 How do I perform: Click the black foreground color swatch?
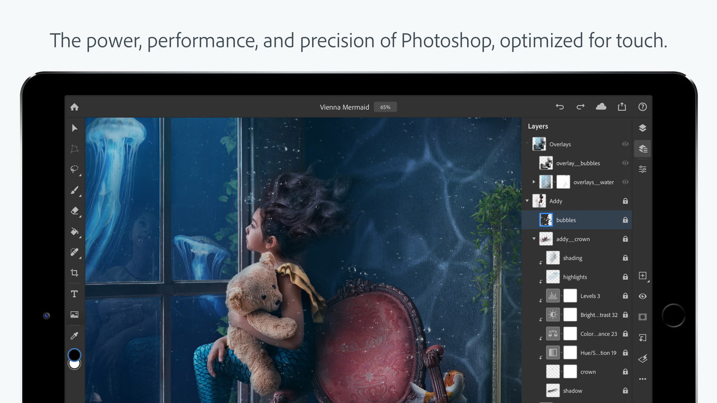pyautogui.click(x=74, y=354)
